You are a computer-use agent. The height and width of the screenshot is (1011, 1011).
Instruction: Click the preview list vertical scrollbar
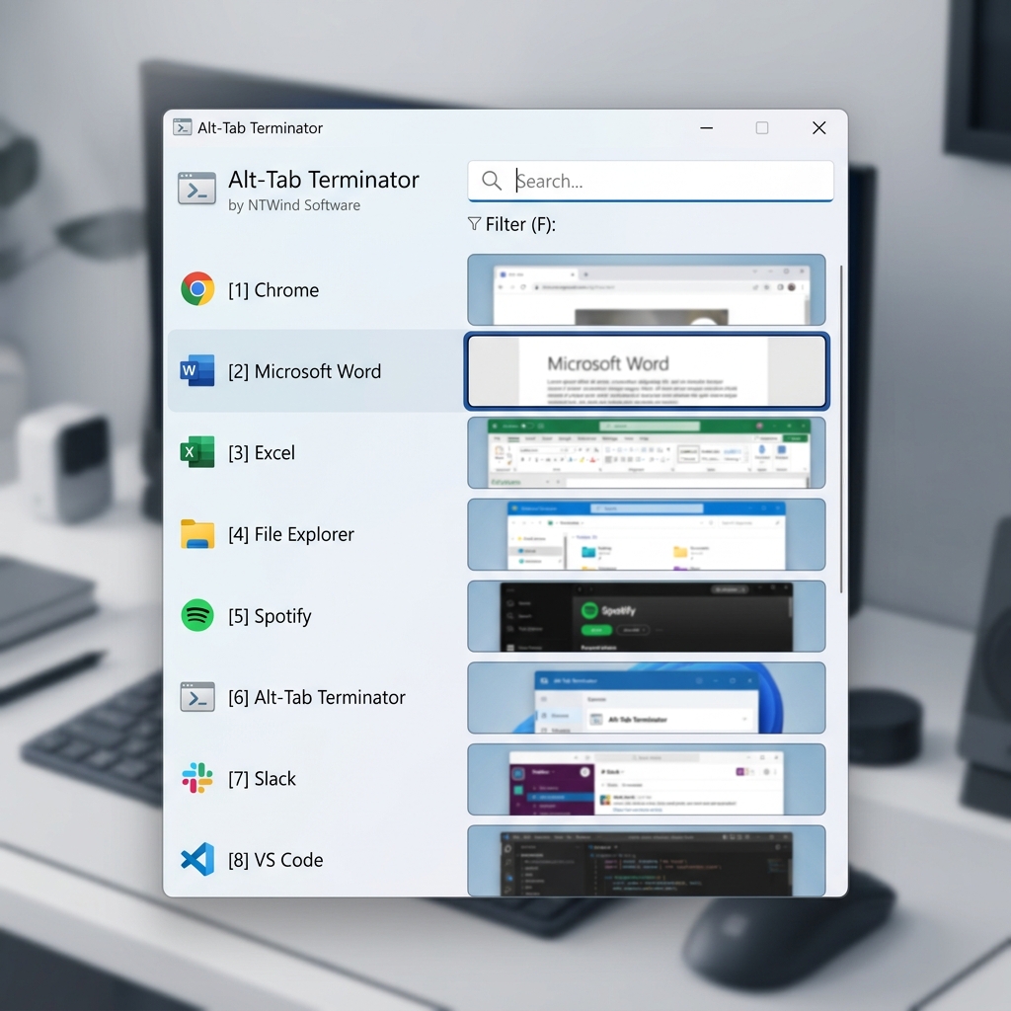coord(841,428)
